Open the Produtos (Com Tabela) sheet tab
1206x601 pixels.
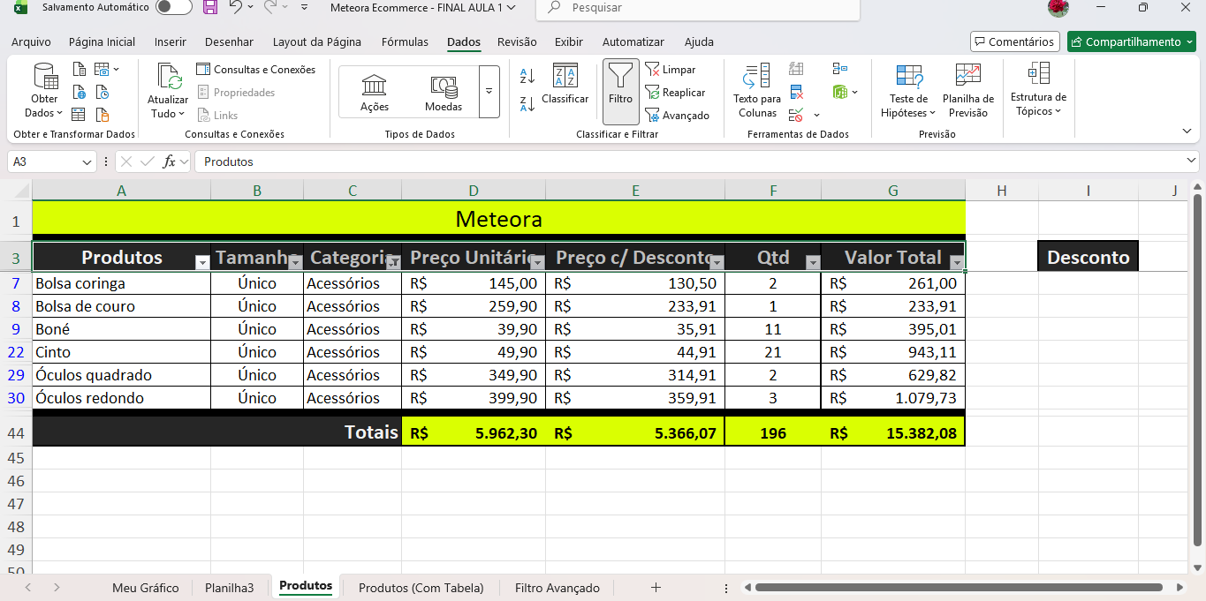[x=421, y=588]
